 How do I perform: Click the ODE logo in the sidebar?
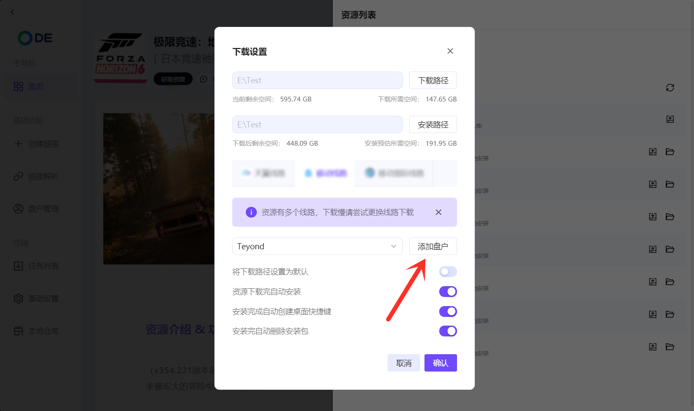[35, 38]
